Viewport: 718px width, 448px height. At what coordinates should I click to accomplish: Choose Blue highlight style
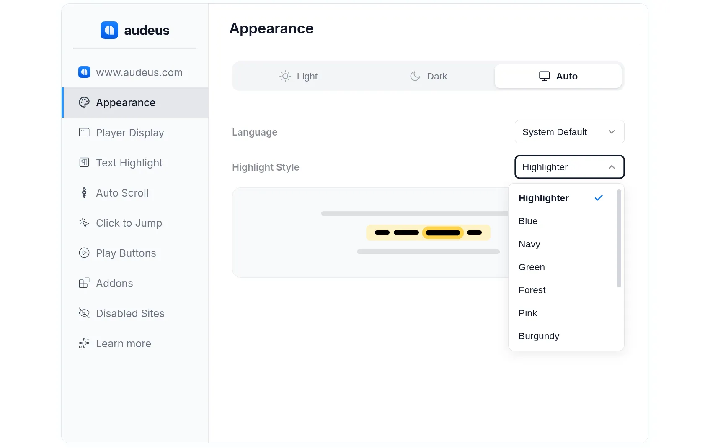click(561, 221)
